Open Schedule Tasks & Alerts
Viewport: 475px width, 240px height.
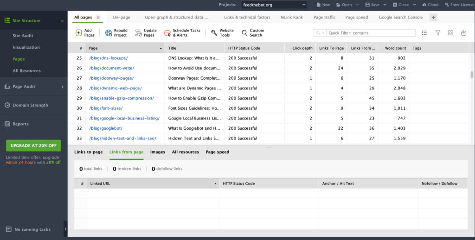click(182, 33)
